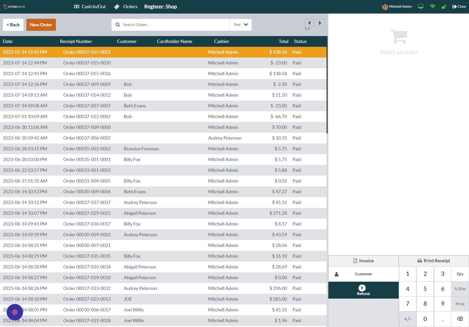Open the Orders ticket menu
Viewport: 469px width, 327px height.
(x=126, y=7)
